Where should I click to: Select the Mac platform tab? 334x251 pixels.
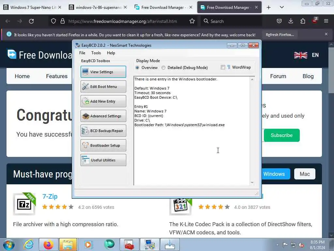point(305,174)
